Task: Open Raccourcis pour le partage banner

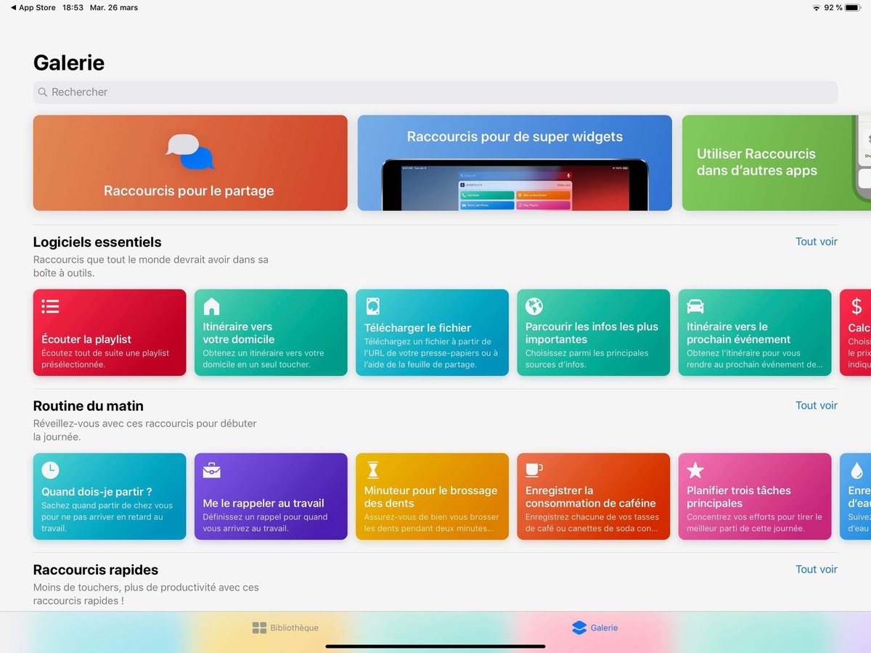Action: click(190, 163)
